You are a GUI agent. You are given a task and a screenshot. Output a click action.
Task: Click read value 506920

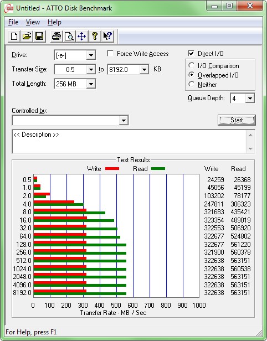[x=240, y=228]
